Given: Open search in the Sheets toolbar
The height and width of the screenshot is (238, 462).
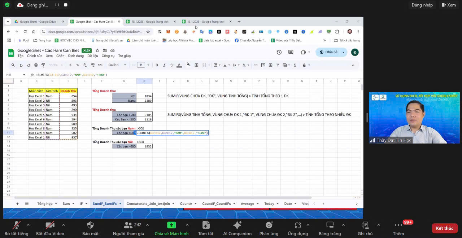Looking at the screenshot, I should tap(13, 65).
